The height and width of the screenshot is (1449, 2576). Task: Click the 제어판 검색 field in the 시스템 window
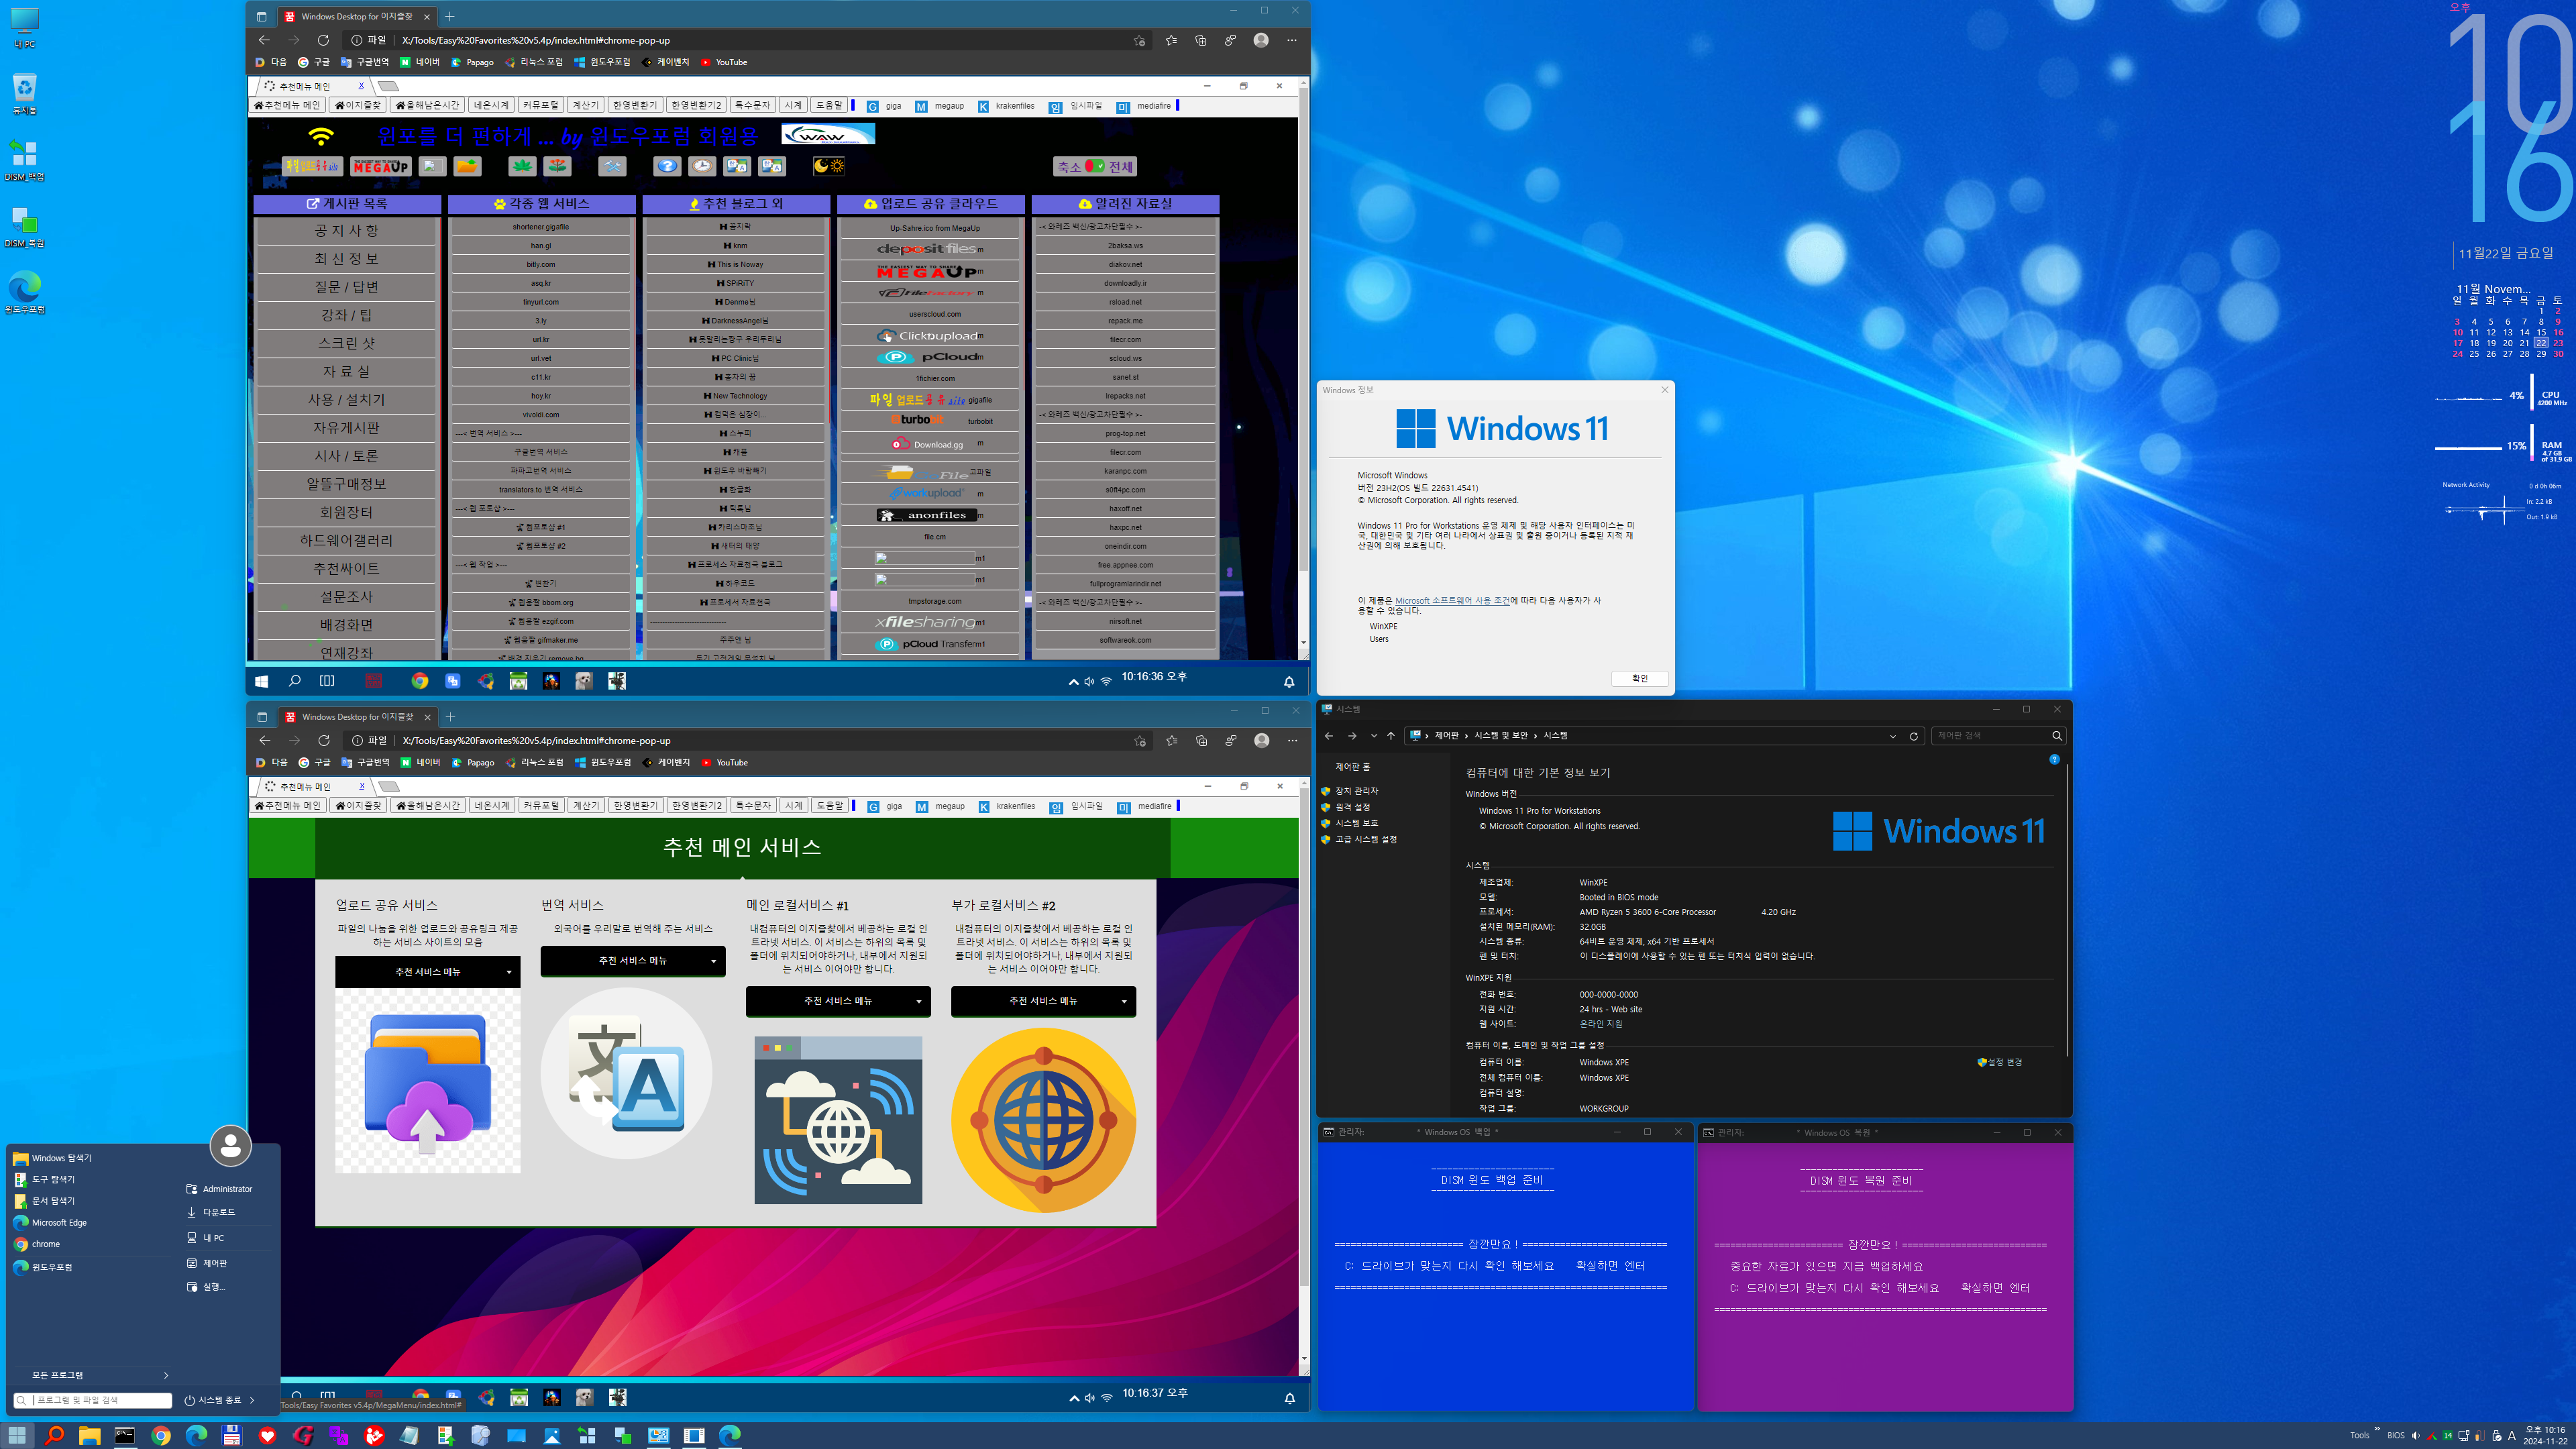point(1997,736)
